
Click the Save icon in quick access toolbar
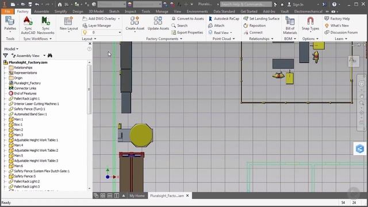coord(30,4)
